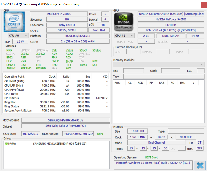This screenshot has width=207, height=171.
Task: Click the Memory Modules Size field
Action: click(x=134, y=71)
